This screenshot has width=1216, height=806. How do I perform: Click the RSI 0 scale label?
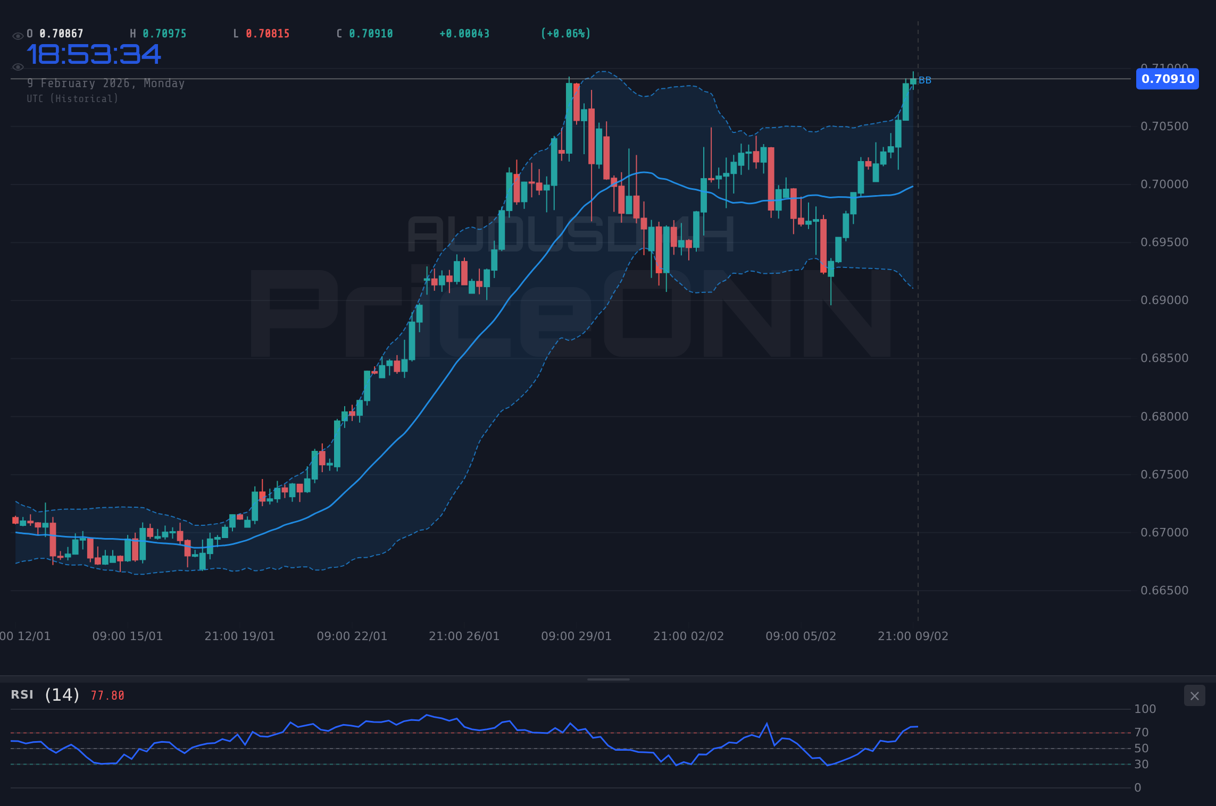(x=1138, y=788)
